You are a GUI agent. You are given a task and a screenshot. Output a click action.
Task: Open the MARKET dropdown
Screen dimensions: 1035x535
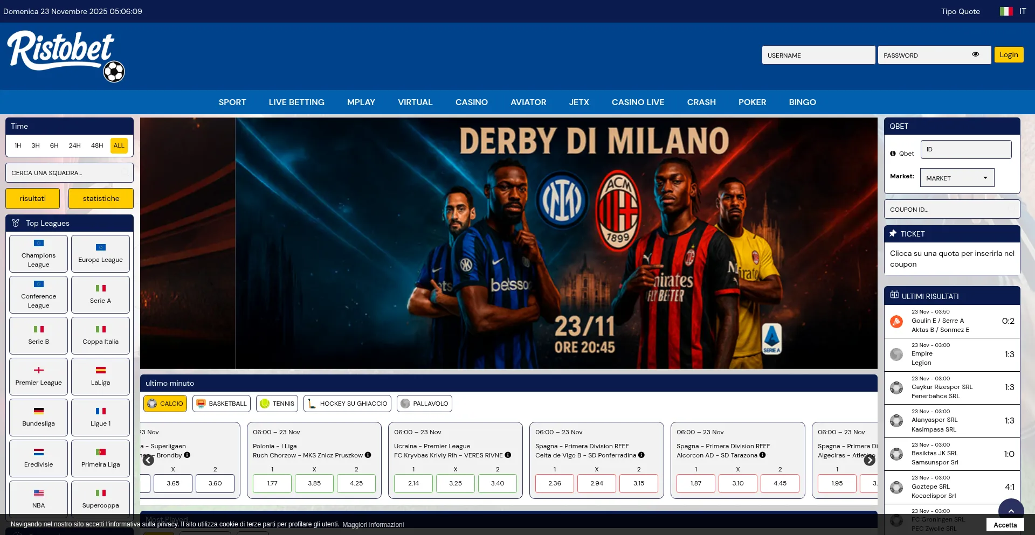(x=957, y=178)
